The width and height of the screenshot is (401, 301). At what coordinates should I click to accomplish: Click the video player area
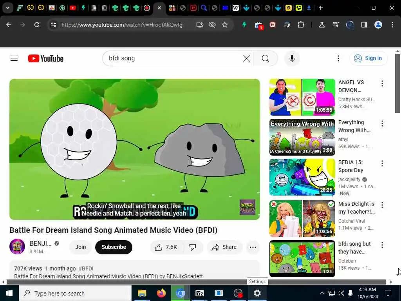click(x=135, y=149)
